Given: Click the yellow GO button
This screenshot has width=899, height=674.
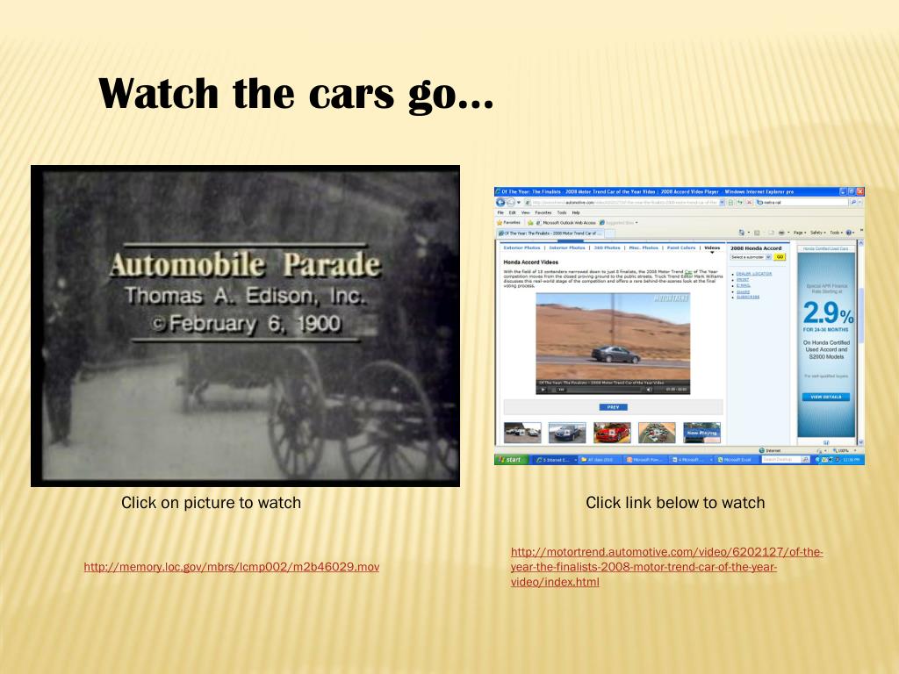Looking at the screenshot, I should [780, 257].
